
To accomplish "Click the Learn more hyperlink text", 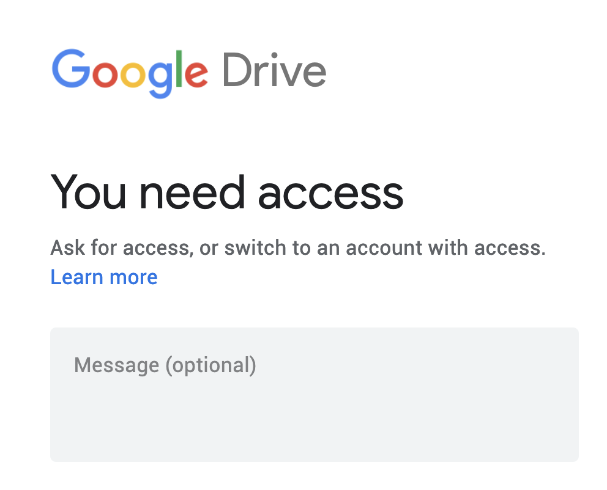I will tap(103, 277).
